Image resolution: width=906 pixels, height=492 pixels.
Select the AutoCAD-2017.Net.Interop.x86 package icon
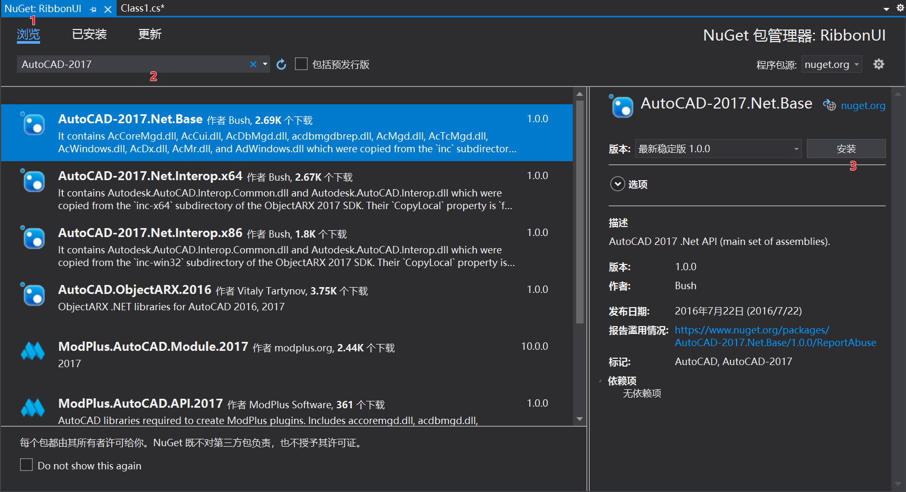click(33, 238)
